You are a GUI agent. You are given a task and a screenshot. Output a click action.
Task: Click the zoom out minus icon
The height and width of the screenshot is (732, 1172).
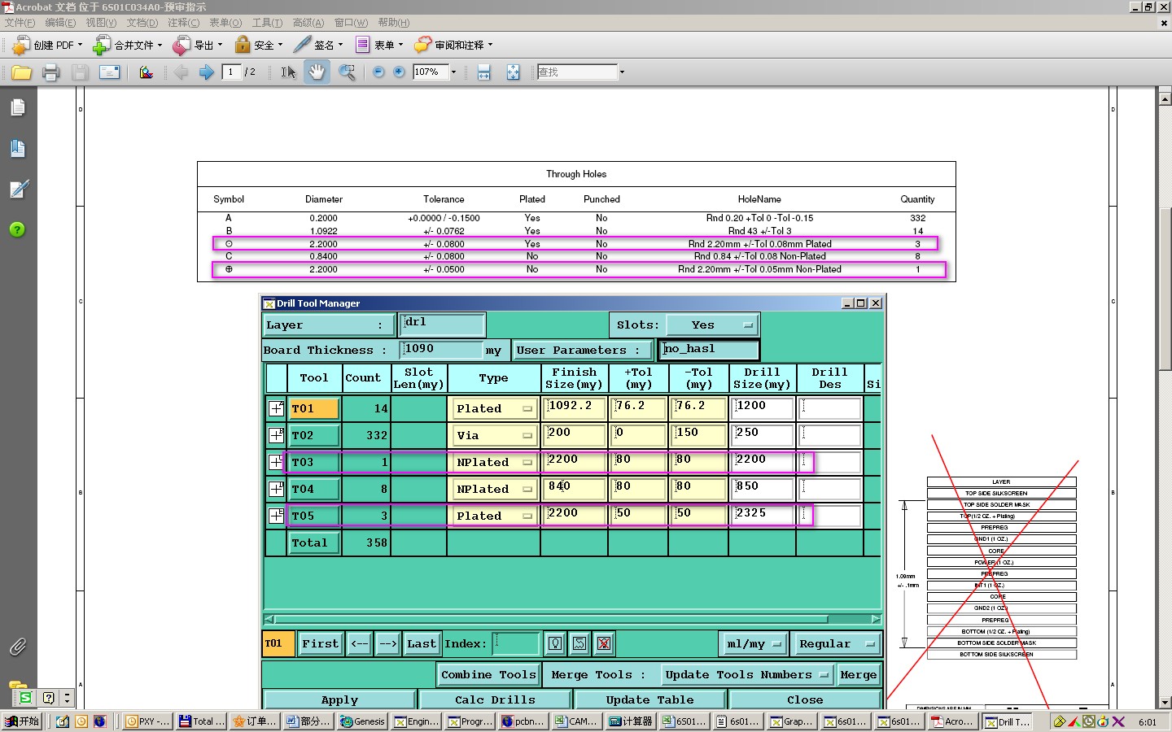click(378, 72)
